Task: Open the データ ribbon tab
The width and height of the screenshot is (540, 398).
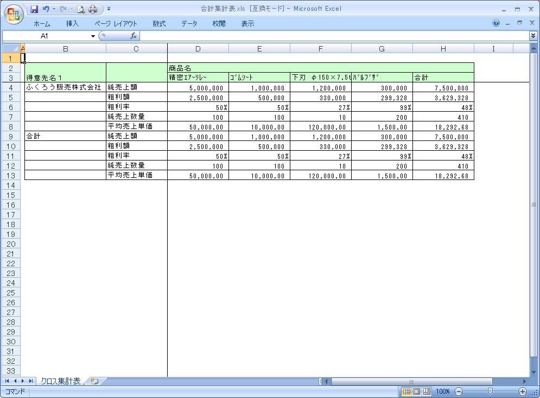Action: point(189,24)
